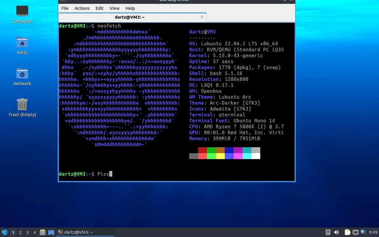Switch to virtual desktop 2
Image resolution: width=379 pixels, height=237 pixels.
tap(20, 233)
